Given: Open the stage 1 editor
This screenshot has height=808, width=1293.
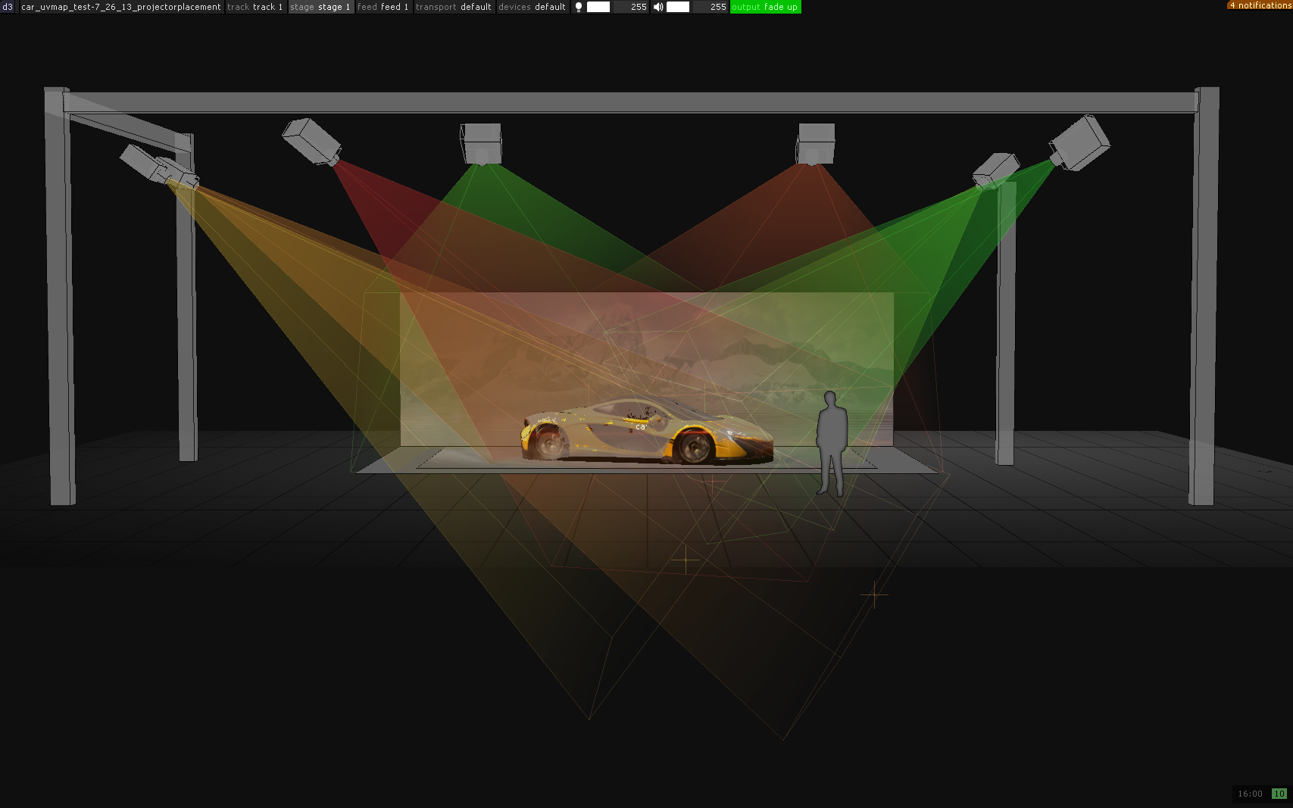Looking at the screenshot, I should tap(320, 7).
